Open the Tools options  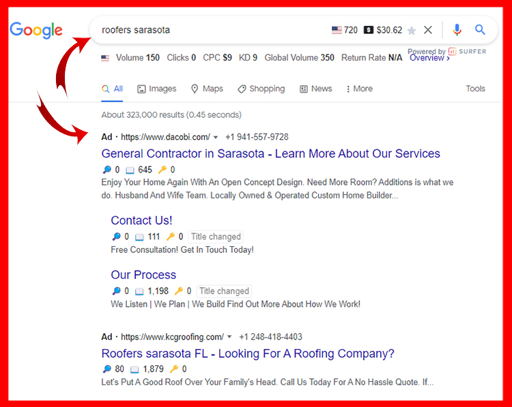coord(475,89)
